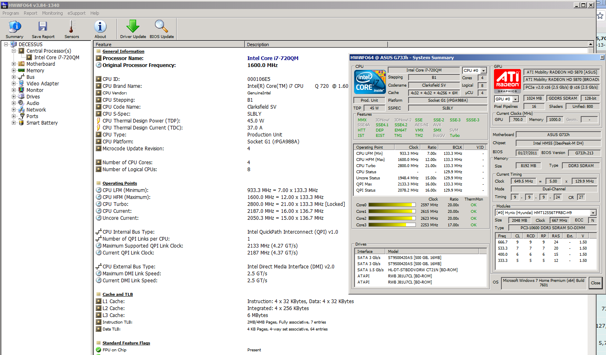The width and height of the screenshot is (606, 355).
Task: Click the Memory tree icon
Action: (21, 71)
